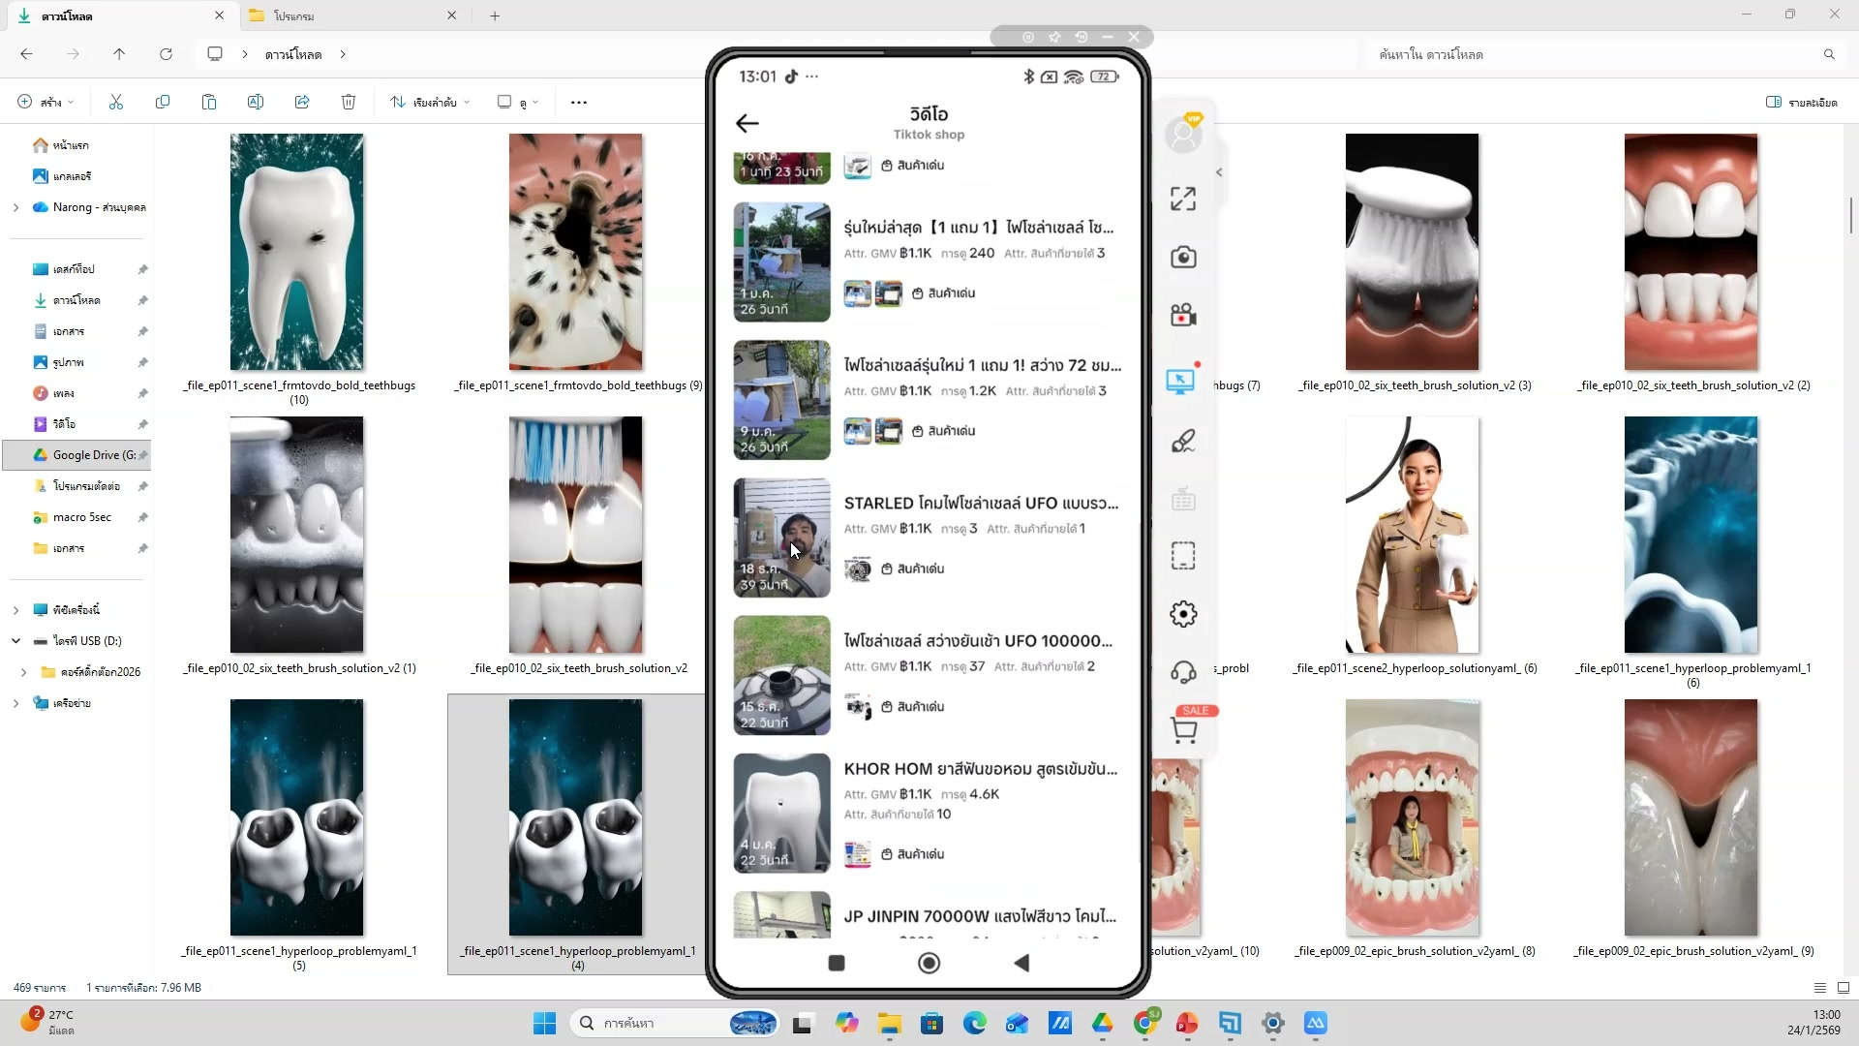Open the mirror app settings gear
This screenshot has height=1046, width=1859.
coord(1183,614)
